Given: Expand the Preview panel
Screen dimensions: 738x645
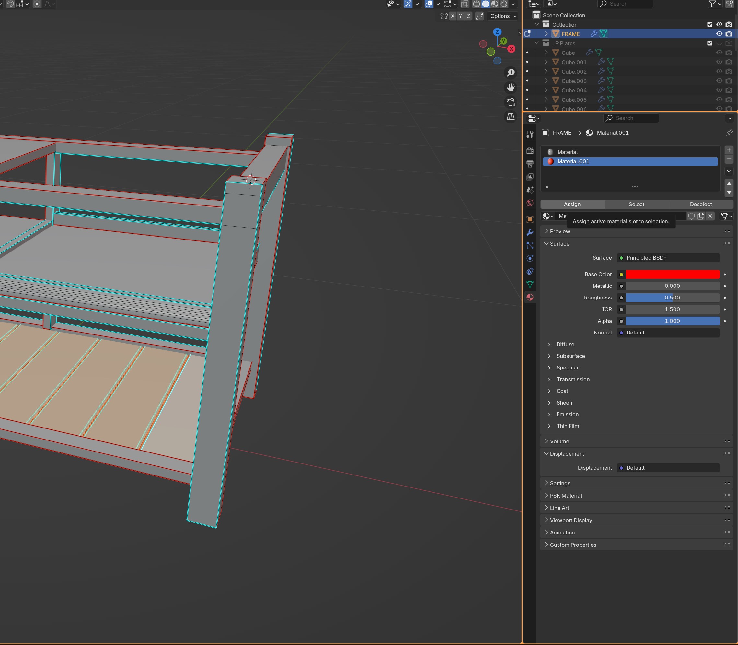Looking at the screenshot, I should [x=560, y=231].
